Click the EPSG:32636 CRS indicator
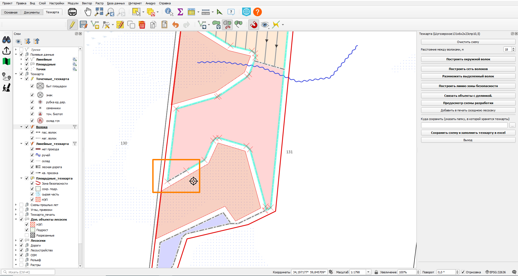Viewport: 518px width, 276px height. click(496, 272)
